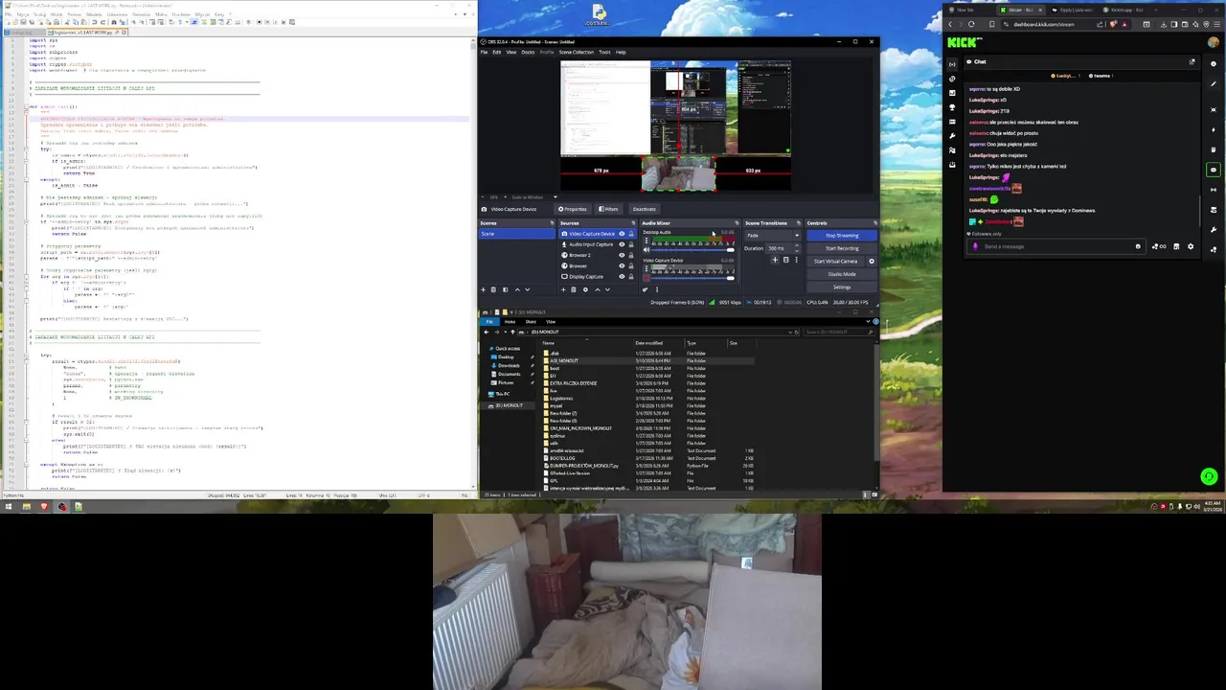Click Start Virtual Camera button

coord(835,262)
